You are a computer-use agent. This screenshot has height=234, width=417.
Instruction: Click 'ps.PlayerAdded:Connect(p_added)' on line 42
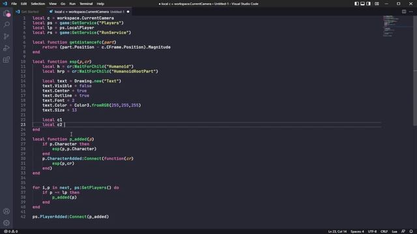click(70, 216)
